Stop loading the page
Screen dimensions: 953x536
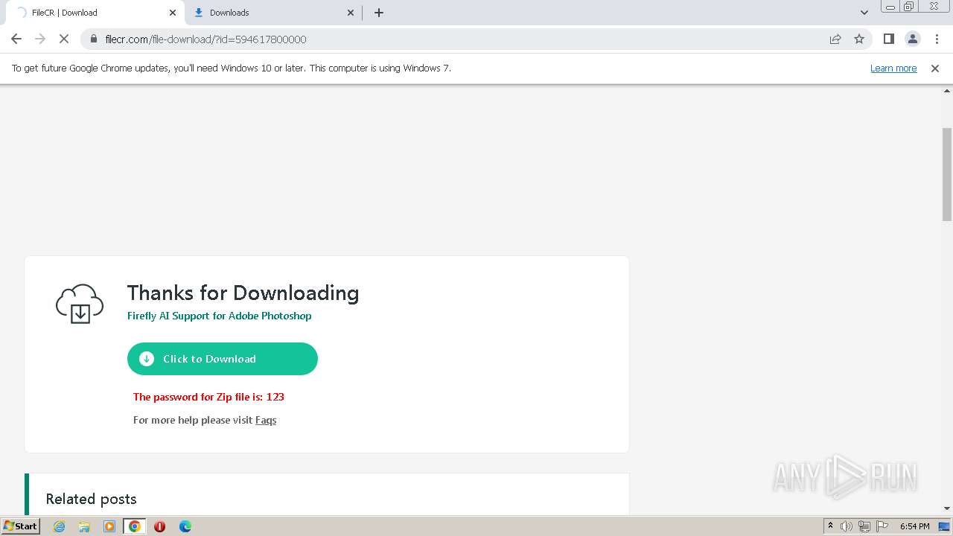[x=64, y=39]
